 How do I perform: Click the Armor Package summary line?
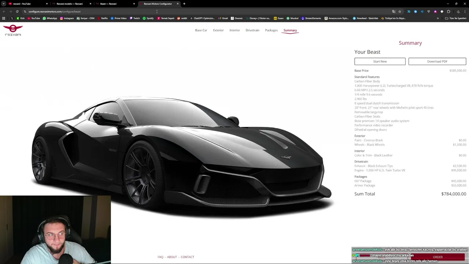tap(410, 186)
